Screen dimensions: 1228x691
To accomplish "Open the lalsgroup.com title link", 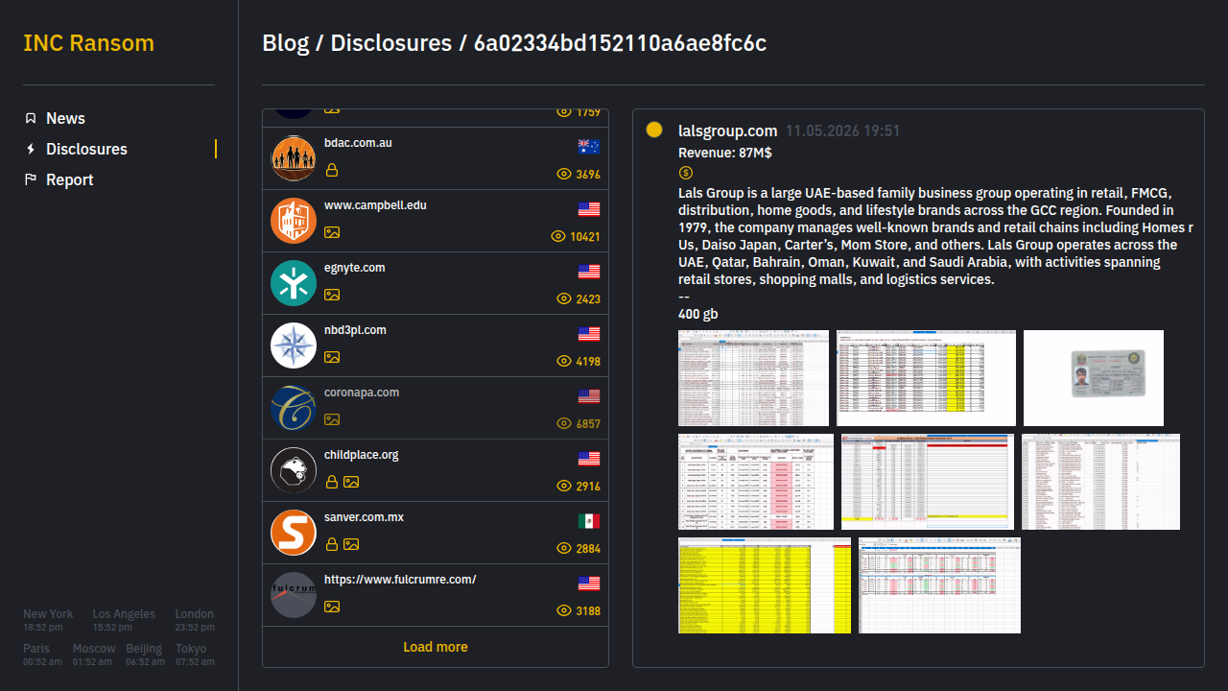I will (x=727, y=131).
